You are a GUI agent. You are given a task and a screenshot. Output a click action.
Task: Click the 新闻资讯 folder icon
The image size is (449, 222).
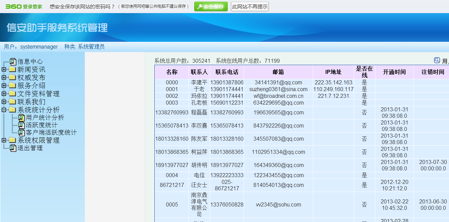click(13, 70)
